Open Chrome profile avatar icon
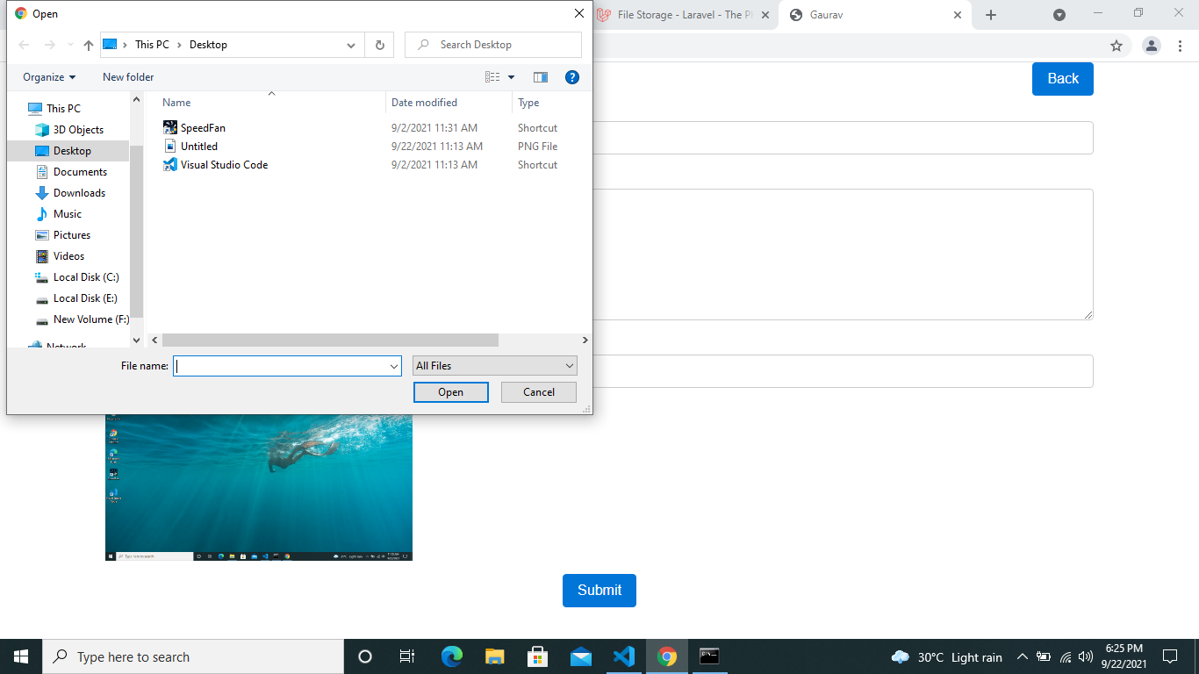 (1152, 46)
